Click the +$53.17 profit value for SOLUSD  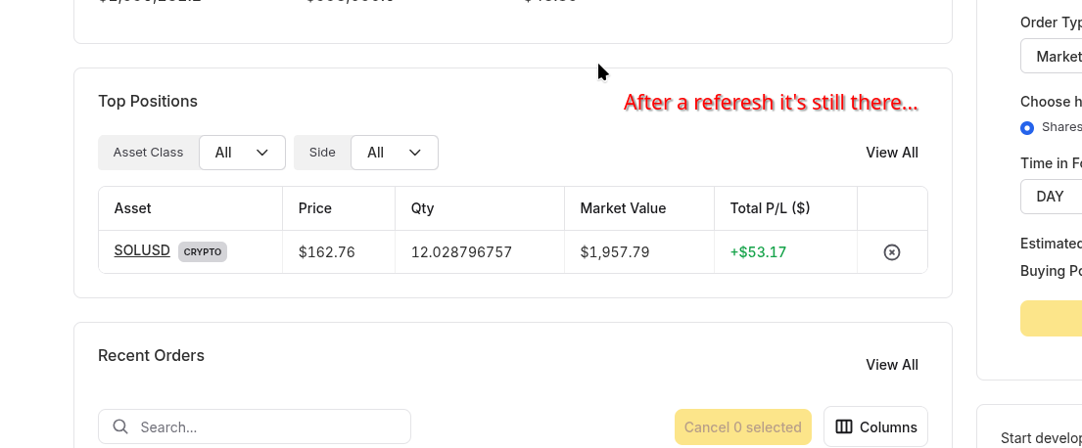[758, 252]
